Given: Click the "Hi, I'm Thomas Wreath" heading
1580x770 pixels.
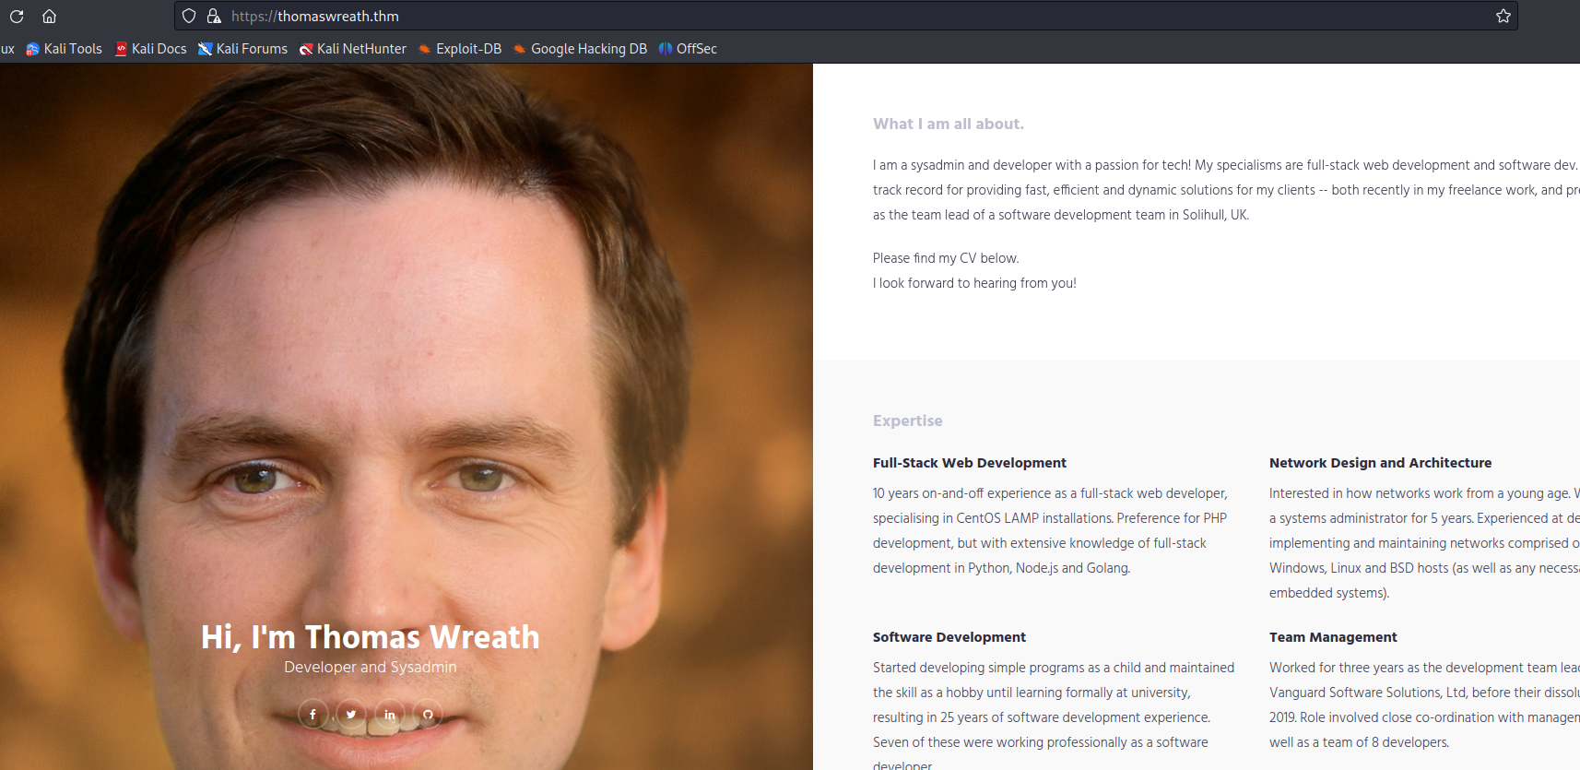Looking at the screenshot, I should coord(371,637).
